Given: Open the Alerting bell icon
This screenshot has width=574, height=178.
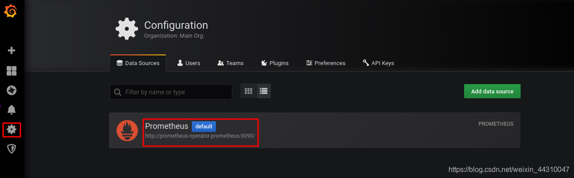Looking at the screenshot, I should click(x=12, y=110).
